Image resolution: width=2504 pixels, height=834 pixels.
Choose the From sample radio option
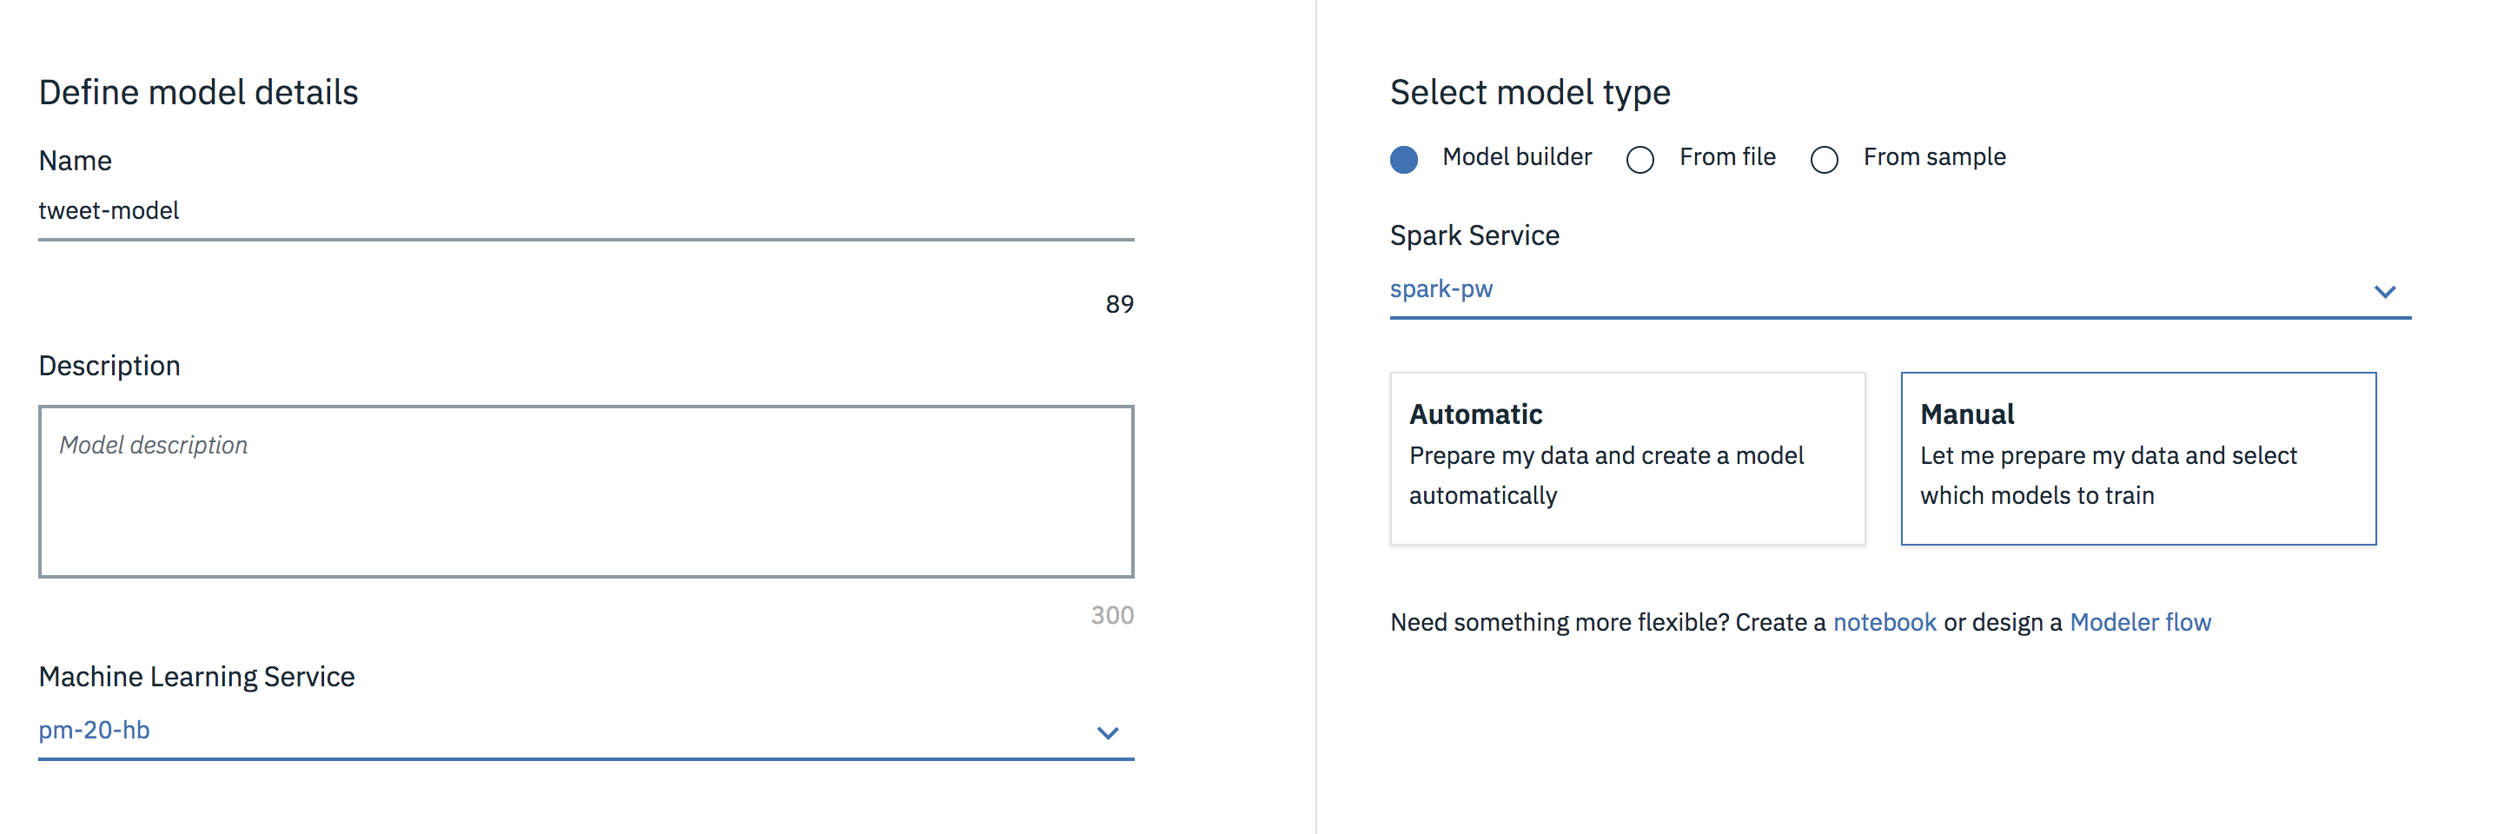1825,158
